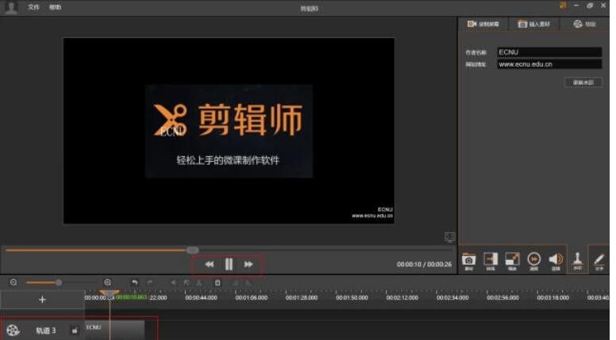The height and width of the screenshot is (340, 616).
Task: Open the speed tool with circular arrows
Action: (534, 262)
